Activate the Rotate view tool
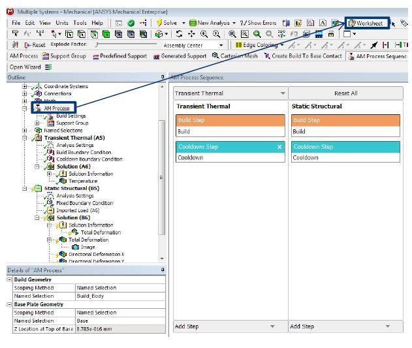The image size is (412, 348). 179,34
